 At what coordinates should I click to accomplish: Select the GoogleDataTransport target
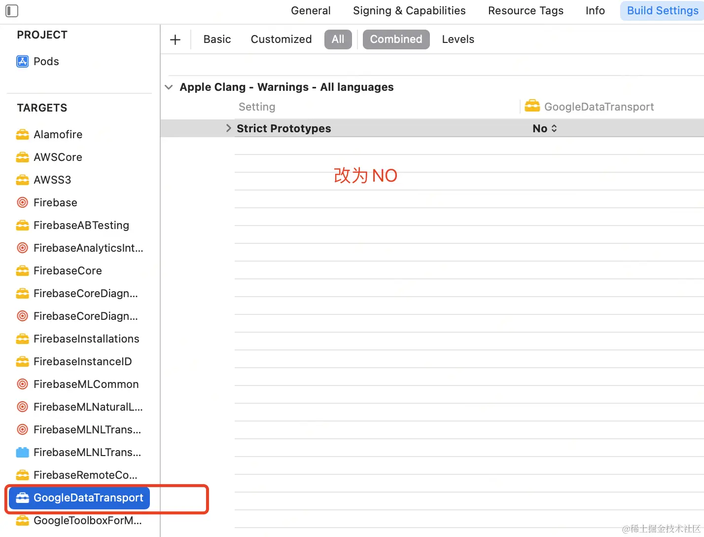pos(79,498)
